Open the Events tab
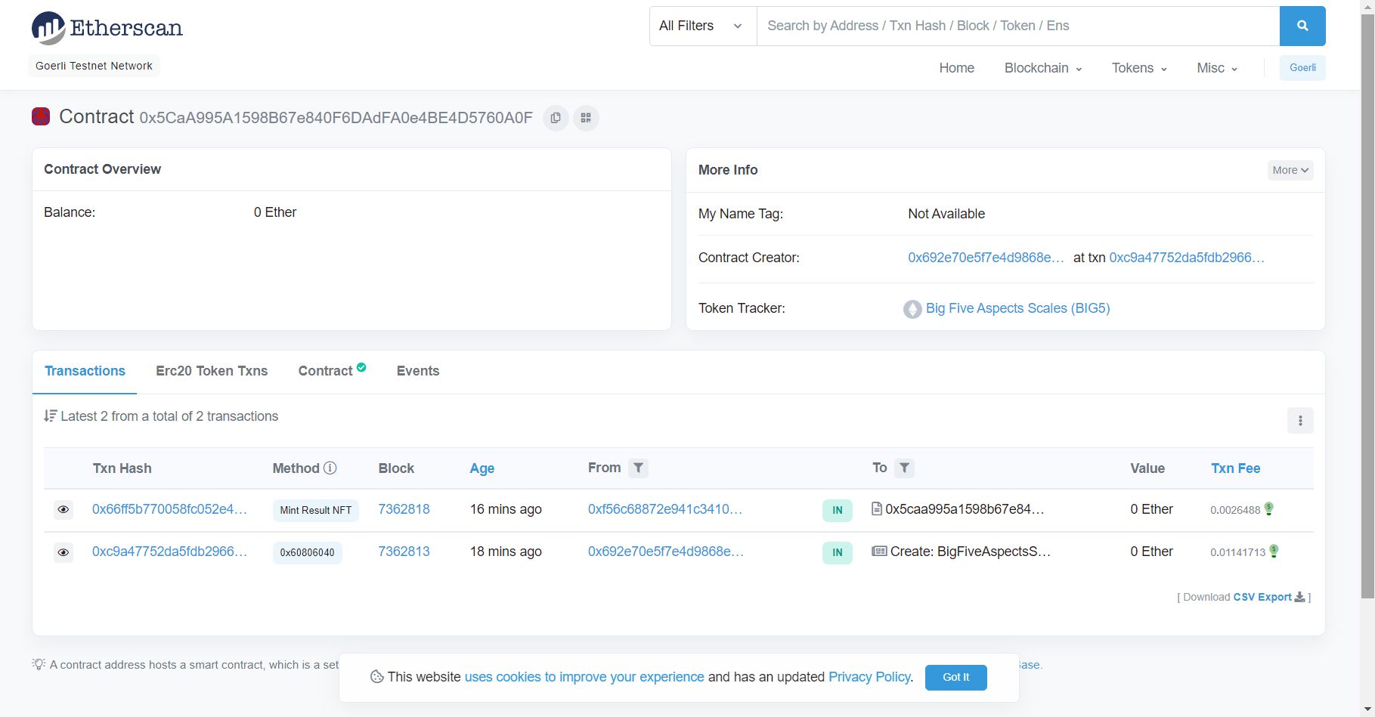Image resolution: width=1375 pixels, height=717 pixels. (x=418, y=371)
